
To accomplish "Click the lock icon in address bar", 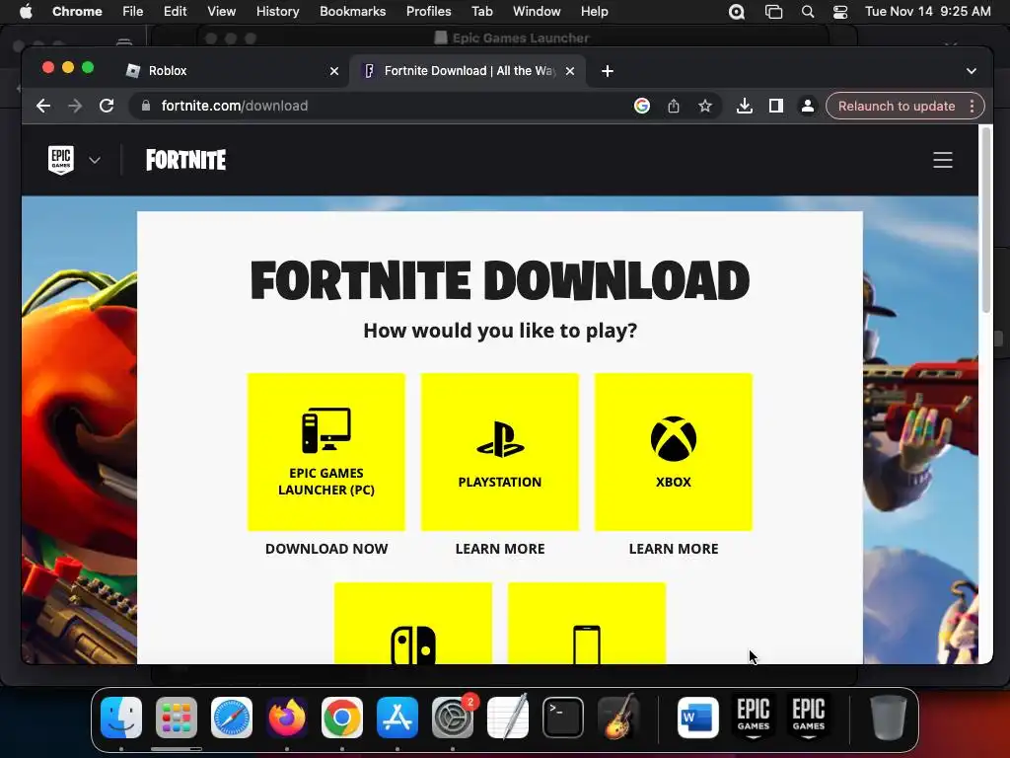I will [x=146, y=106].
